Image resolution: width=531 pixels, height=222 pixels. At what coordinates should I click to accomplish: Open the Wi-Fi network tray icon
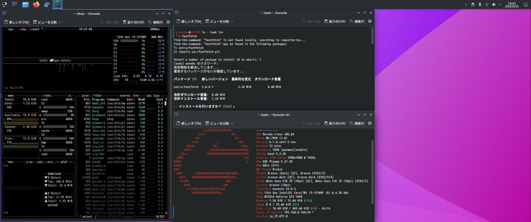pos(487,4)
